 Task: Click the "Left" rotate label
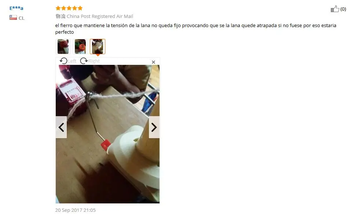pos(72,61)
